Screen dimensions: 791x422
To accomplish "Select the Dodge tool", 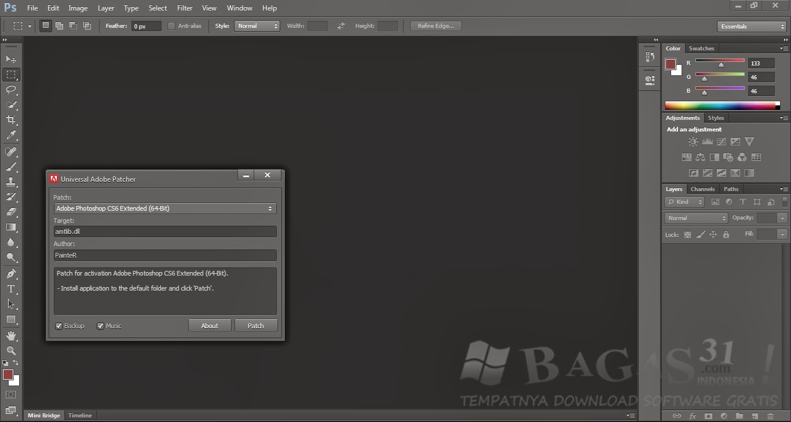I will pos(11,258).
